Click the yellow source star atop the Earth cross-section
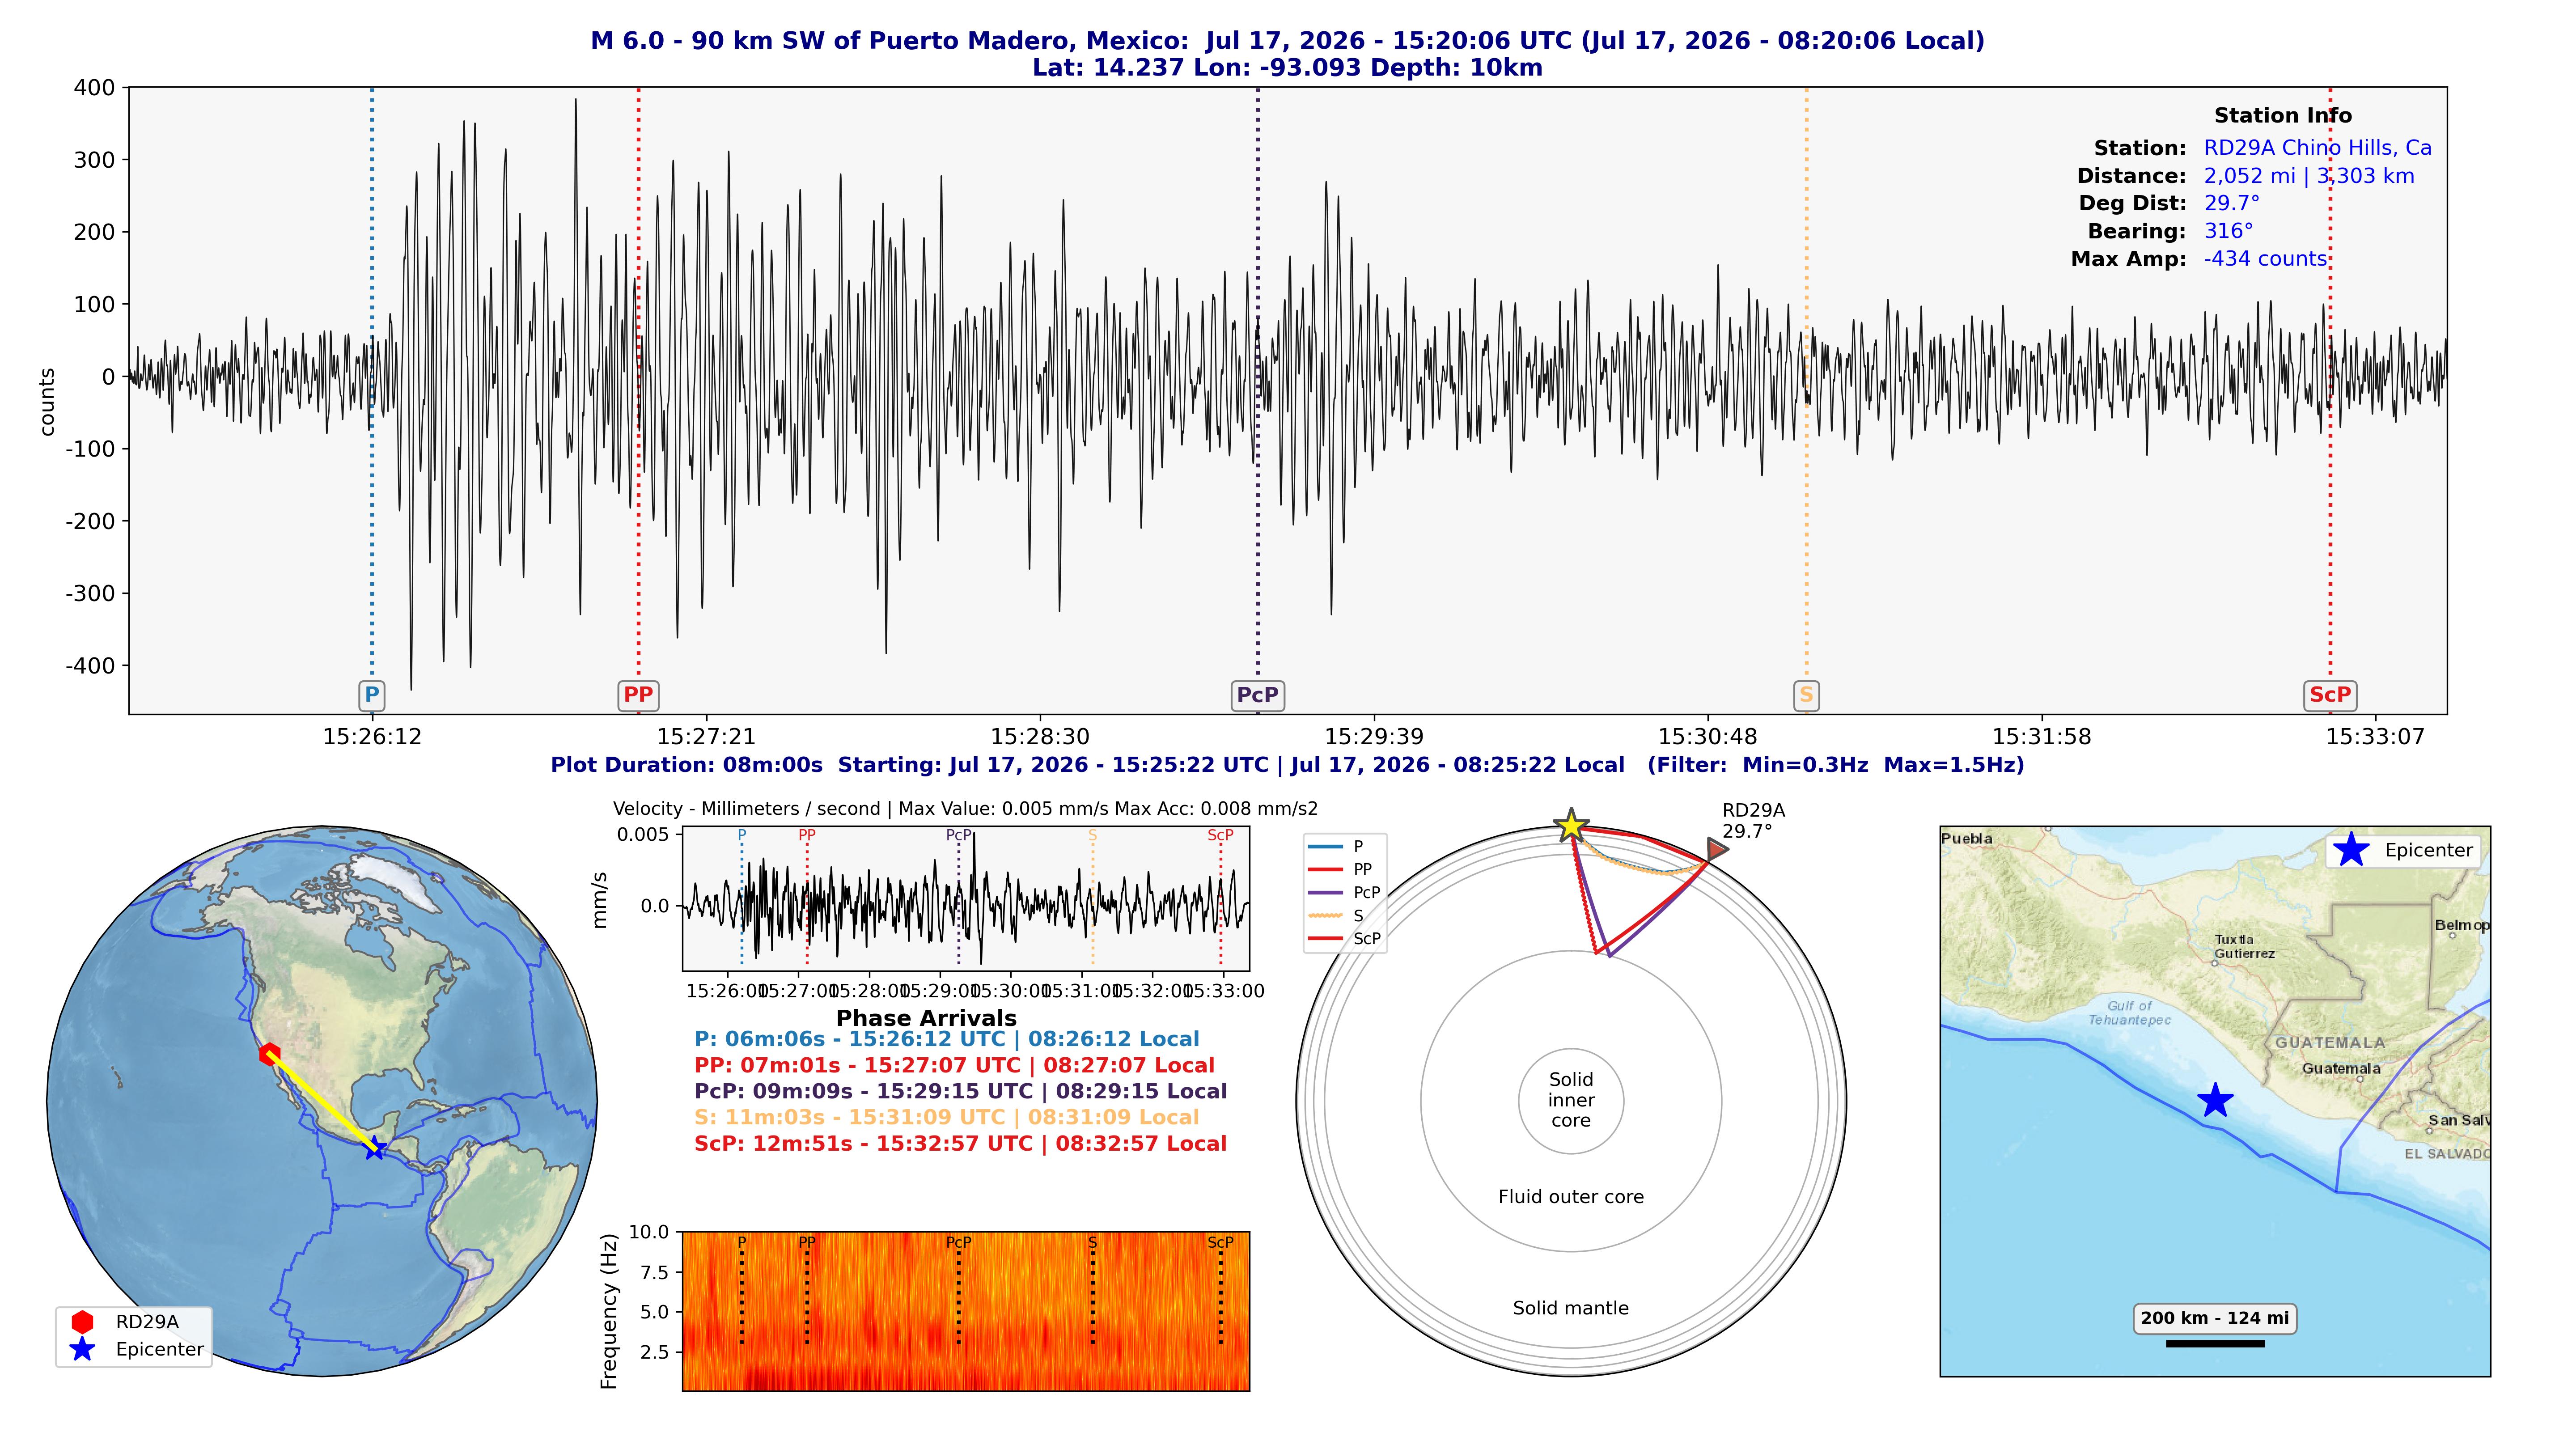 [1571, 826]
